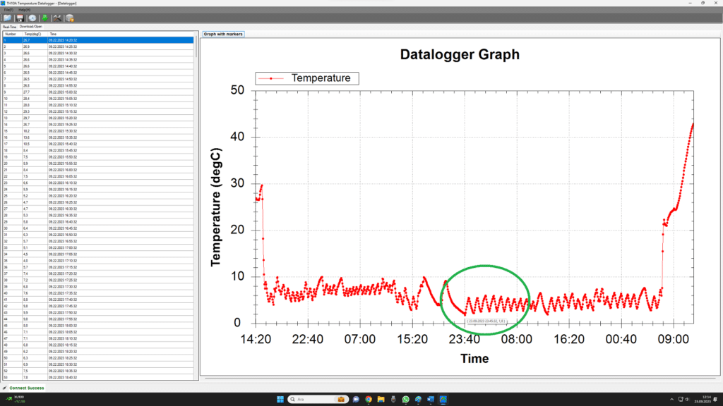Switch to the Real-Time tab
This screenshot has height=406, width=723.
pyautogui.click(x=9, y=27)
